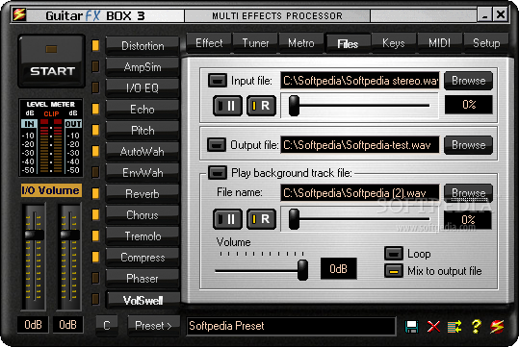Toggle the AutoWah effect LED
The width and height of the screenshot is (519, 347).
coord(95,151)
